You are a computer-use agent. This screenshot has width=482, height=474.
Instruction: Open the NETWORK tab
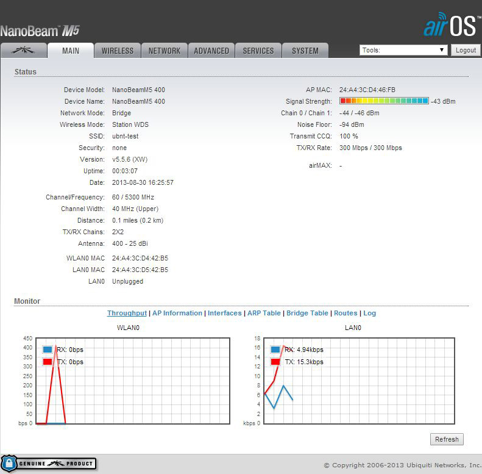[165, 51]
